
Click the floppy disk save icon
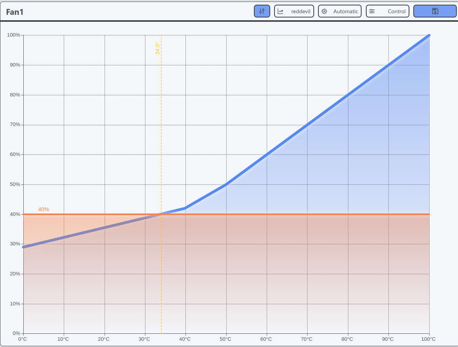435,11
